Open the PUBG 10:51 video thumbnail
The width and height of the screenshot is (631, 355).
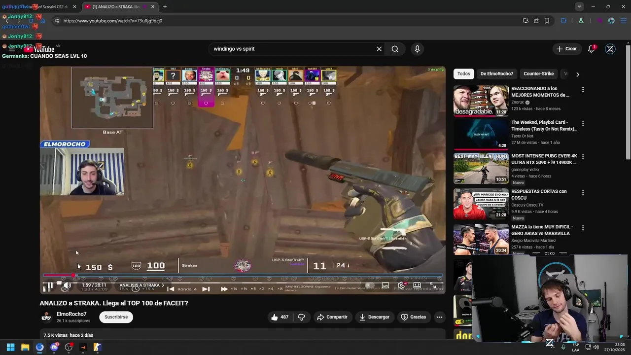coord(481,168)
